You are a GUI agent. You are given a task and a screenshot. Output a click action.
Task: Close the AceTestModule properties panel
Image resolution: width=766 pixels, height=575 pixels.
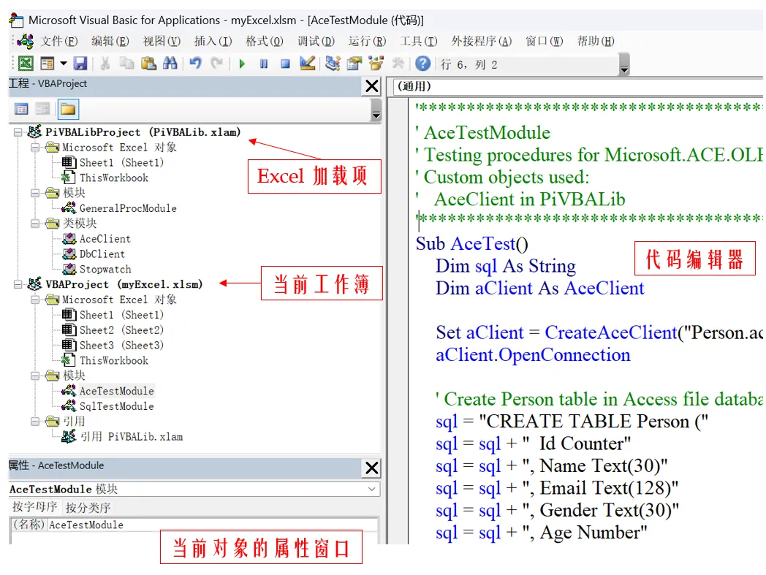point(372,468)
